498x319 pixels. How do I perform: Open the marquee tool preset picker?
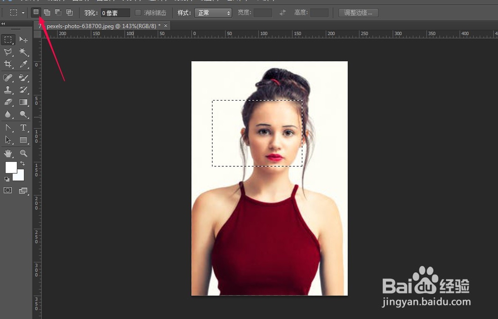tap(17, 13)
